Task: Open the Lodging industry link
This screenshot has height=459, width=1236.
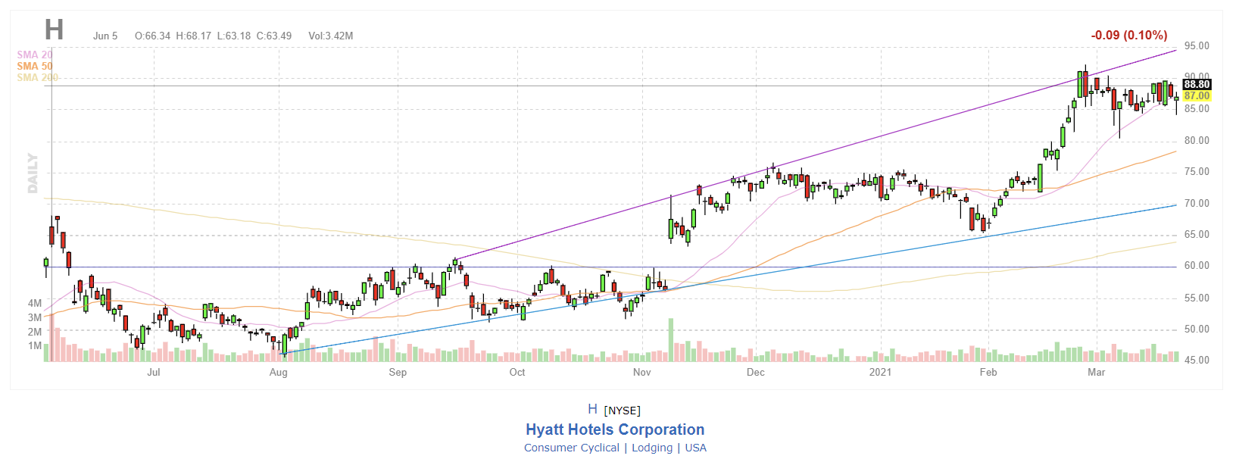Action: pos(652,448)
